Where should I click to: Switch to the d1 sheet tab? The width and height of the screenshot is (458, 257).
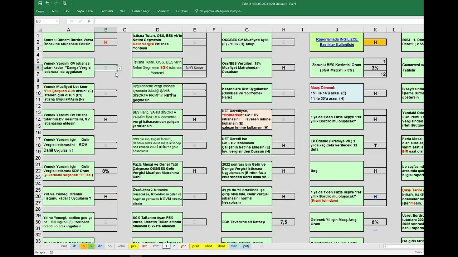coord(75,246)
